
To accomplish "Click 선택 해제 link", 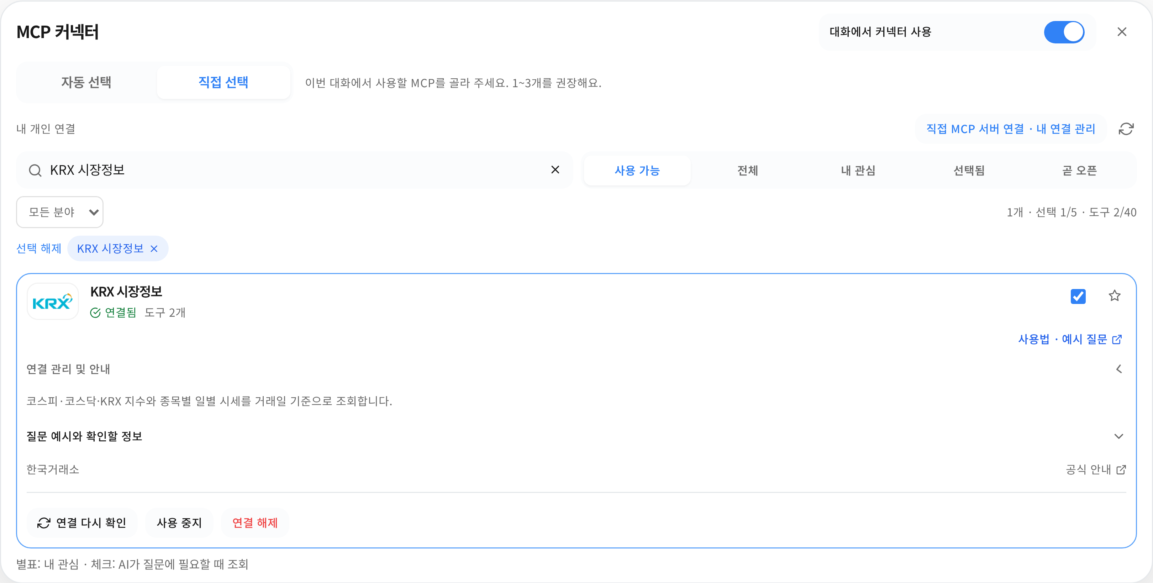I will pos(39,248).
